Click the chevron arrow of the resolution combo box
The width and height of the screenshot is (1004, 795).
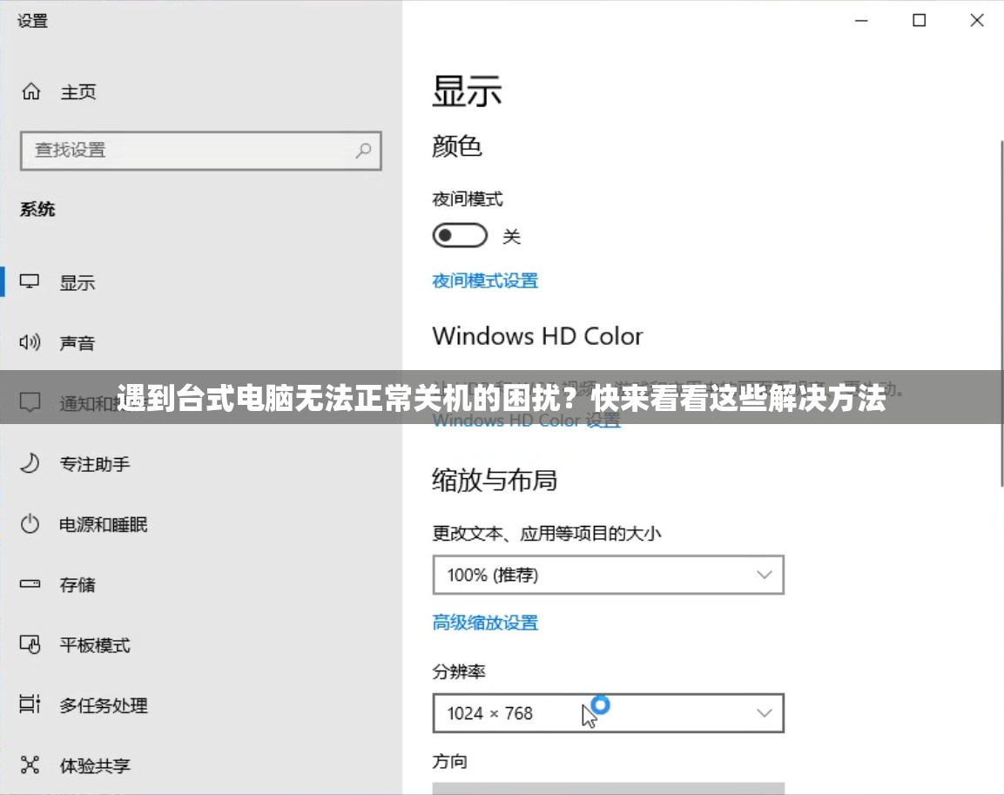pyautogui.click(x=764, y=713)
